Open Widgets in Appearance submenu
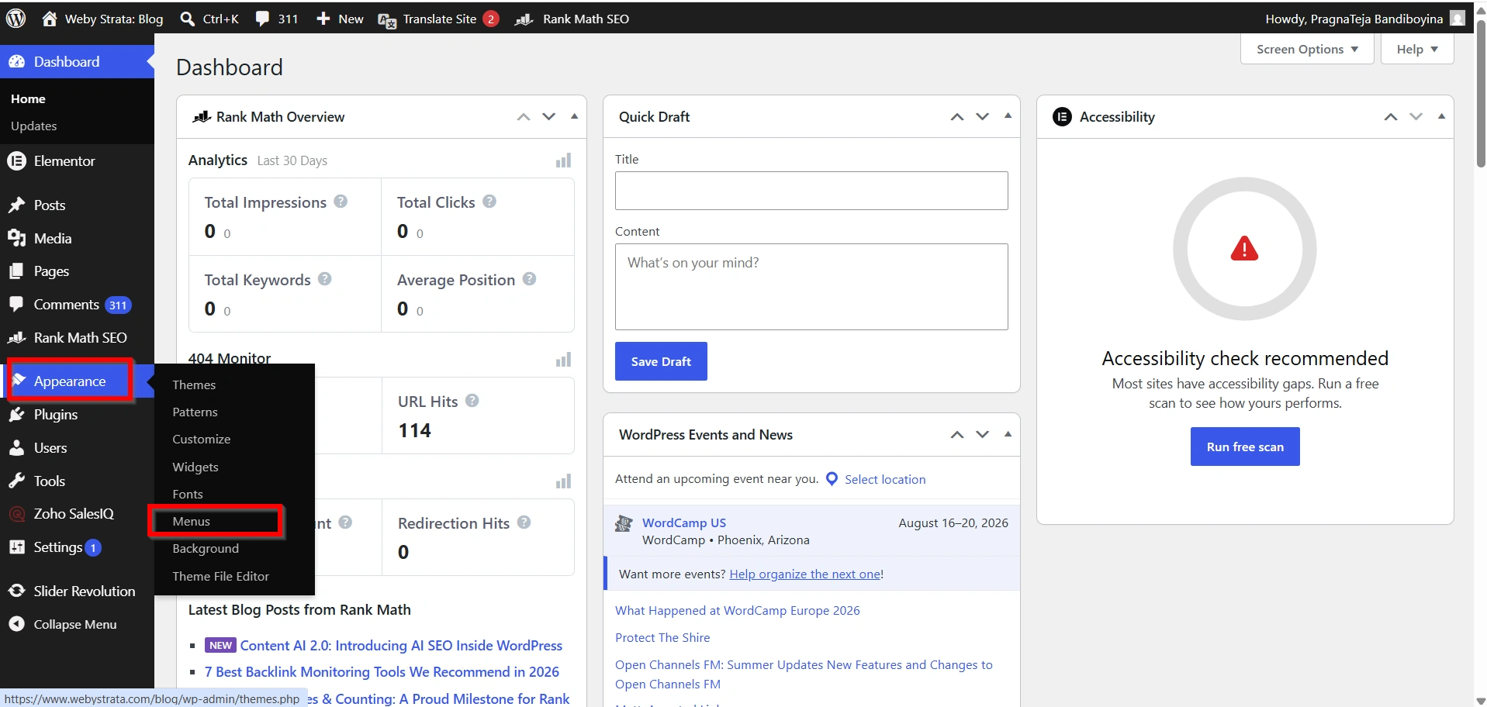The image size is (1487, 707). tap(195, 467)
